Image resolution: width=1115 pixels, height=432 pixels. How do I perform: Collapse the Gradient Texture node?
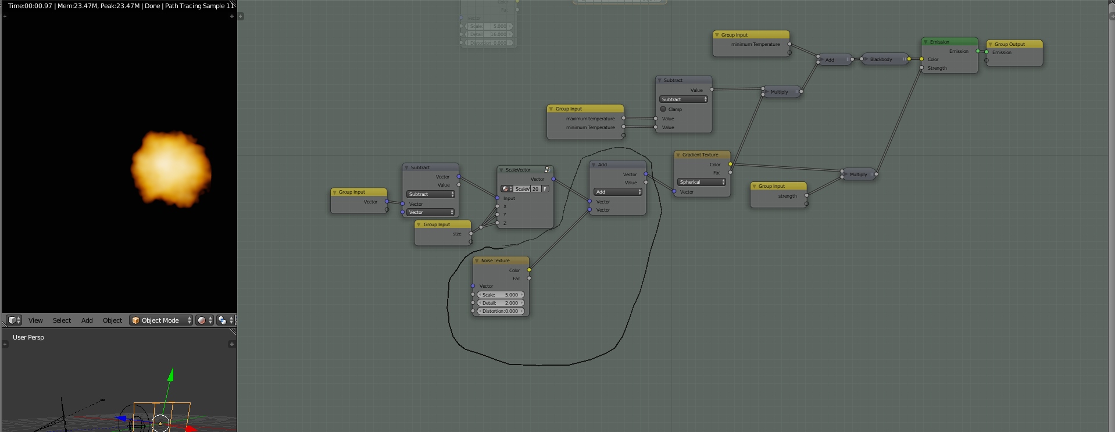[678, 155]
